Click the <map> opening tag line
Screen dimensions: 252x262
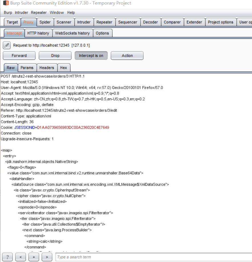click(7, 150)
